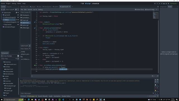The image size is (179, 101).
Task: Toggle visibility of Sabertooth node
Action: [18, 13]
